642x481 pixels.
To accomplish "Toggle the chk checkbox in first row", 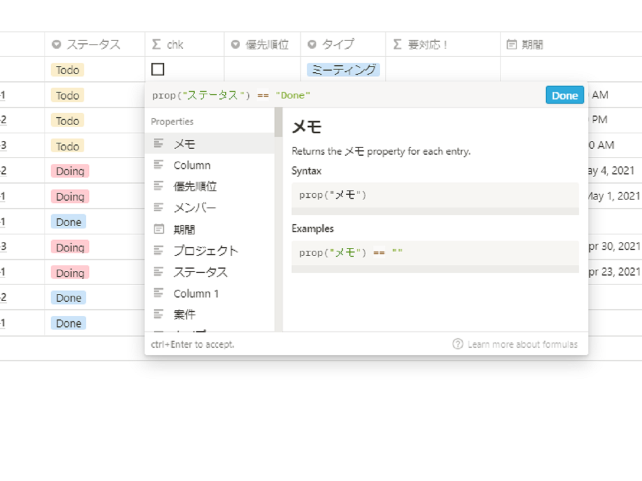I will 158,70.
